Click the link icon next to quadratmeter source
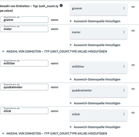Image resolution: width=139 pixels, height=137 pixels. [x=133, y=89]
